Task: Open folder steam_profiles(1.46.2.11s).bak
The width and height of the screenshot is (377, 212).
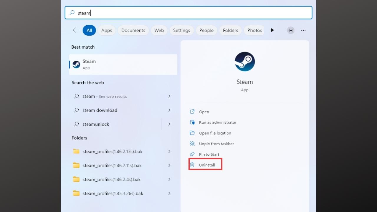Action: pos(123,165)
